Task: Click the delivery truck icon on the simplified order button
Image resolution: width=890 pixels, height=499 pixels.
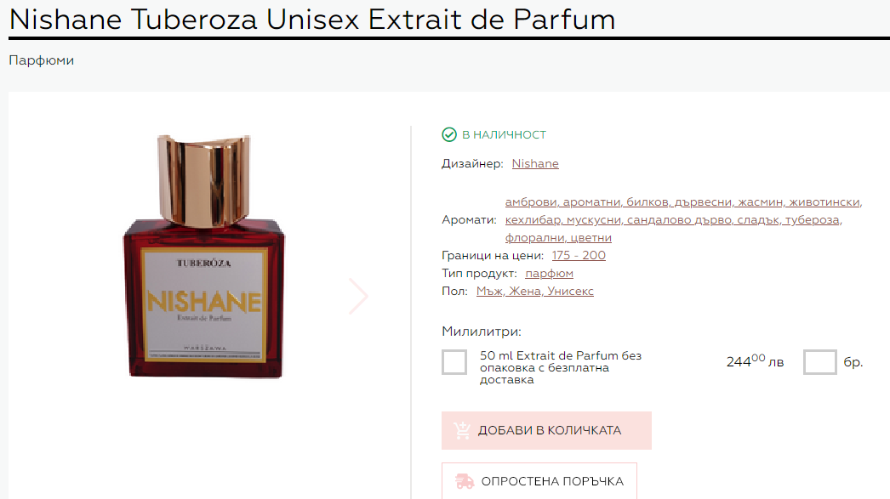Action: tap(465, 481)
